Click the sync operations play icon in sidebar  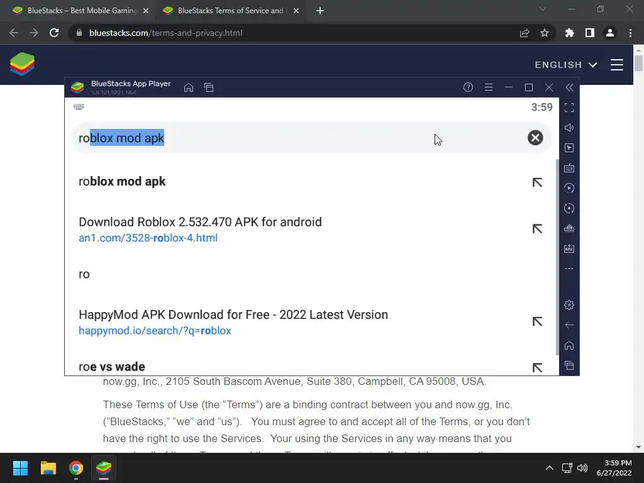tap(569, 188)
